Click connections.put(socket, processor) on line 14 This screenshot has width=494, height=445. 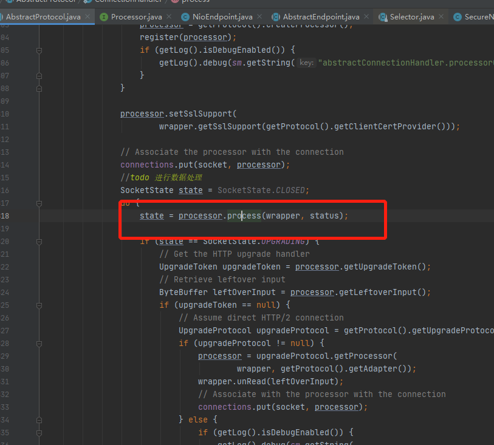point(205,165)
